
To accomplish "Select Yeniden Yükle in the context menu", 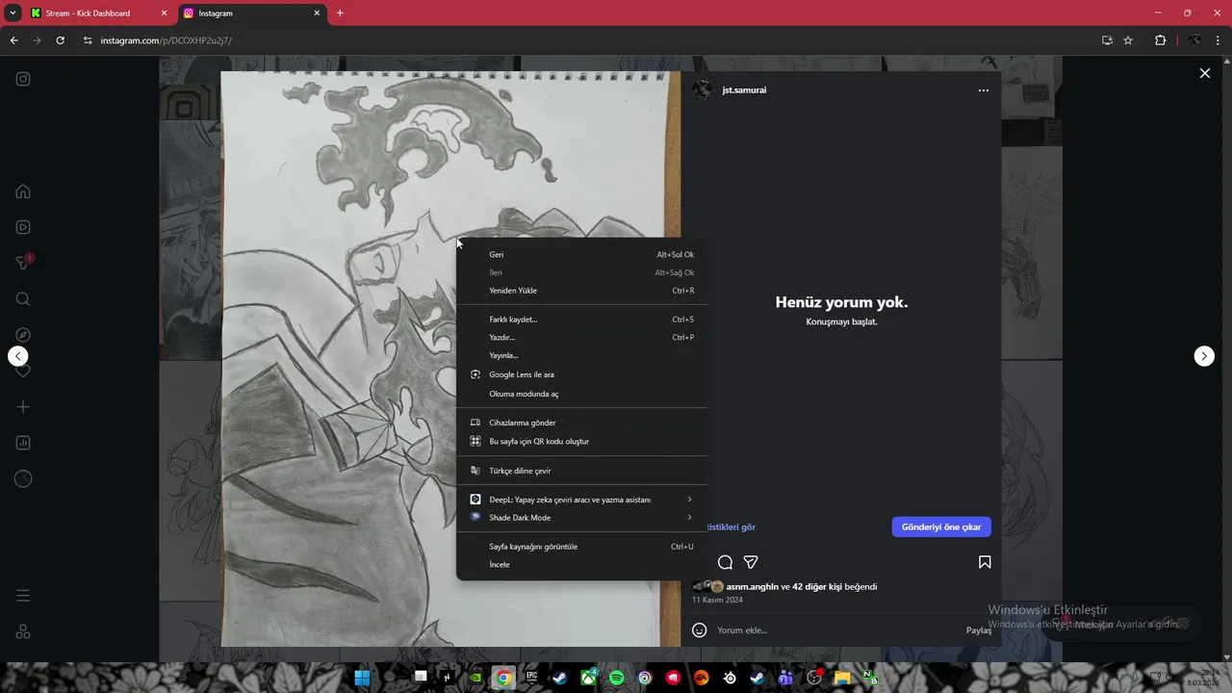I will 581,291.
